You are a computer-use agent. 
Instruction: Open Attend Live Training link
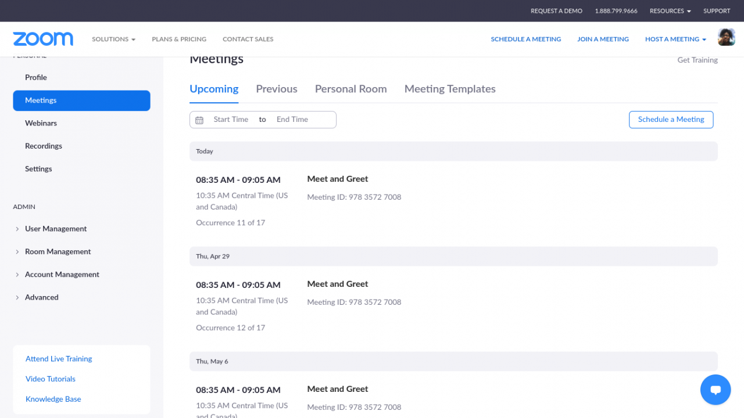tap(59, 359)
